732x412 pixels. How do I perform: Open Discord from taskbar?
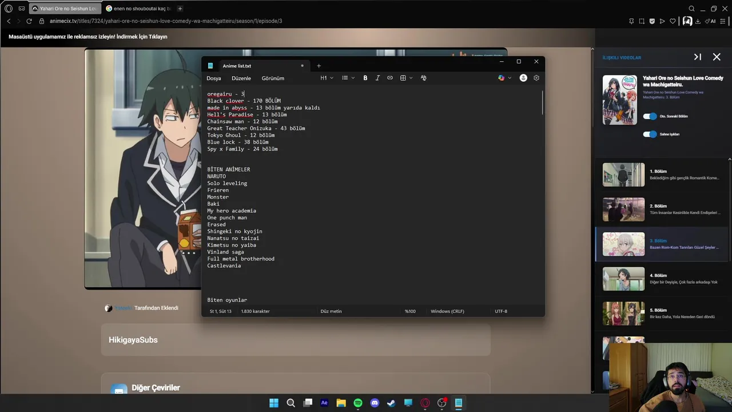click(x=375, y=403)
